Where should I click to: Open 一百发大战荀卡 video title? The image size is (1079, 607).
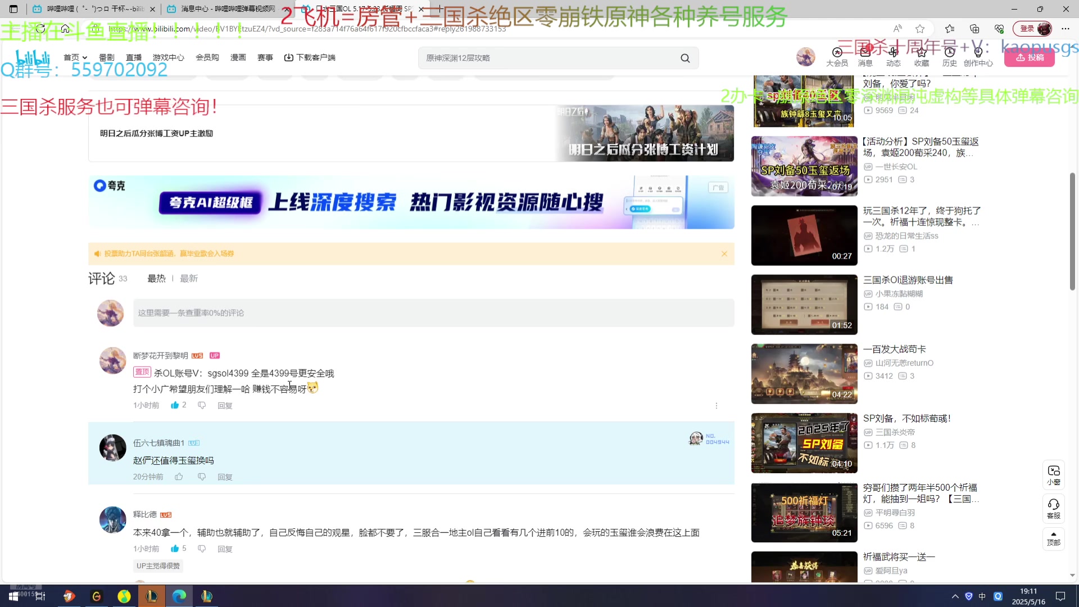click(895, 350)
